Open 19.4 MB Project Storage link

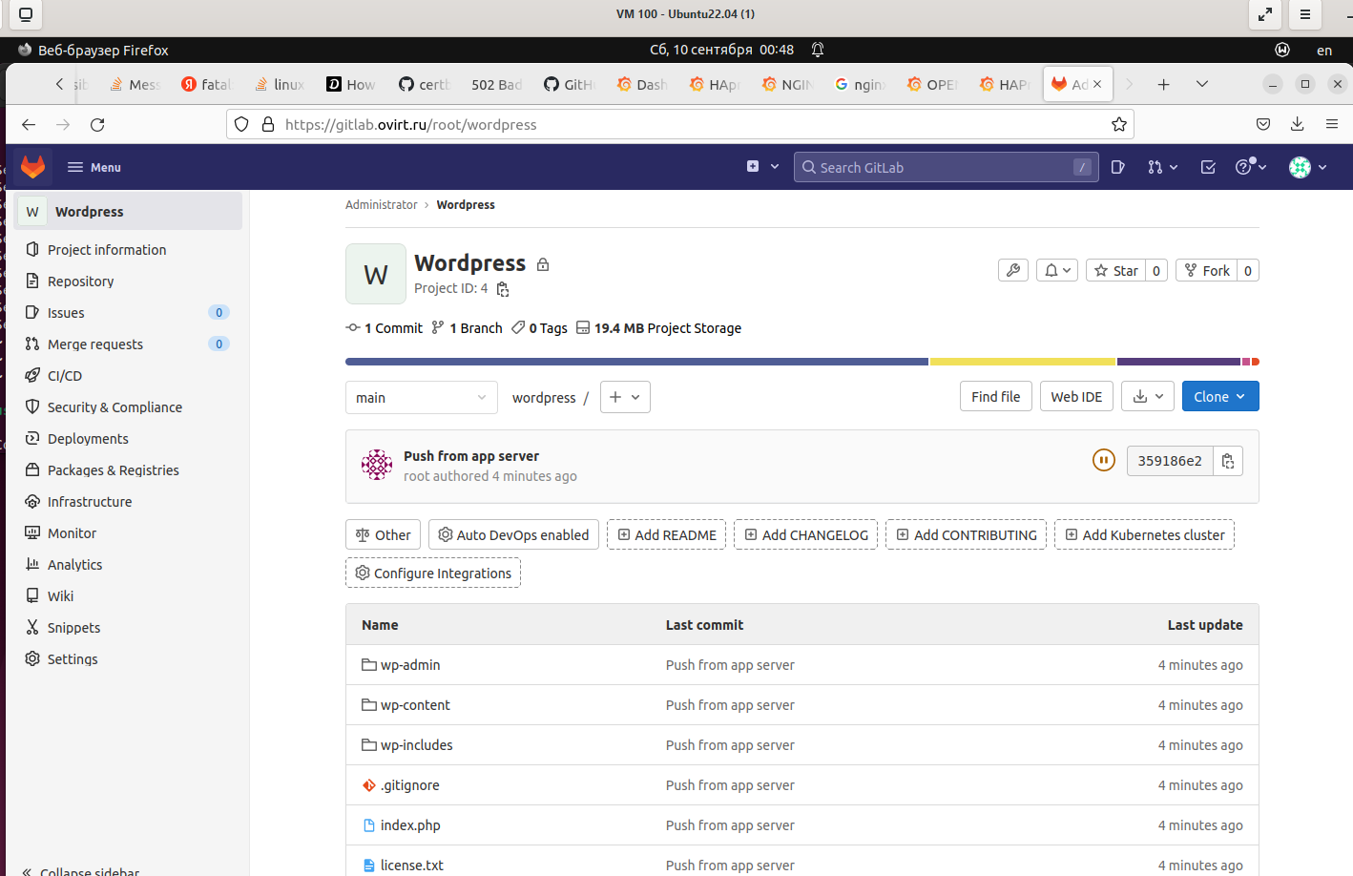click(658, 328)
